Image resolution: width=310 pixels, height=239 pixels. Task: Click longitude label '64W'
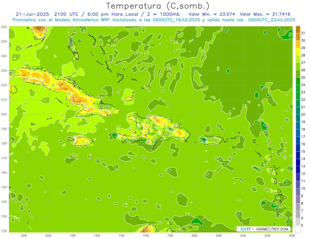(243, 235)
